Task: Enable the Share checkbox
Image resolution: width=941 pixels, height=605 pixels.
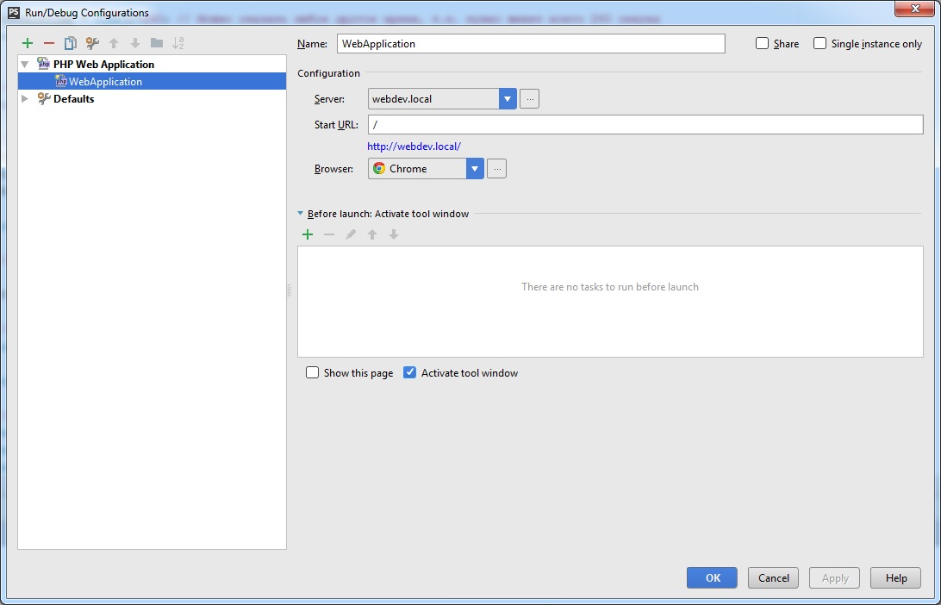Action: point(762,43)
